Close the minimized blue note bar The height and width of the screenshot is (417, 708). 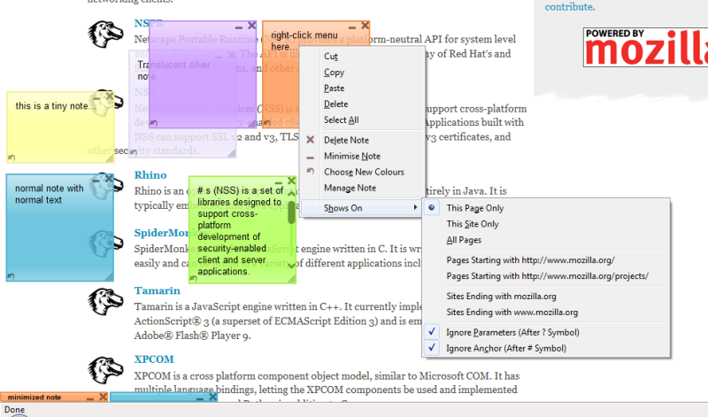(x=212, y=397)
